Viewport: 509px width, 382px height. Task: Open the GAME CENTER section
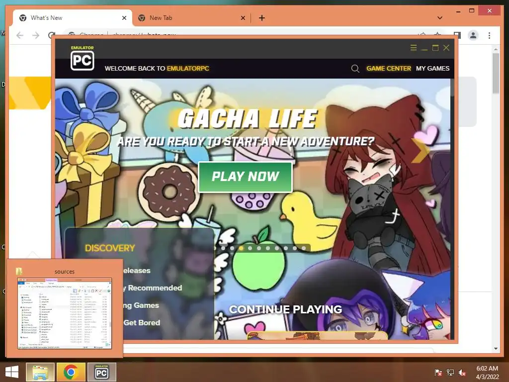(389, 69)
